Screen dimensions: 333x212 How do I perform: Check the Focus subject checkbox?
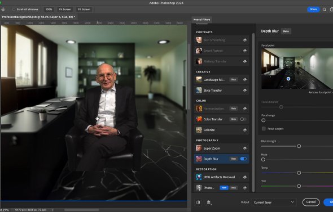tap(264, 129)
